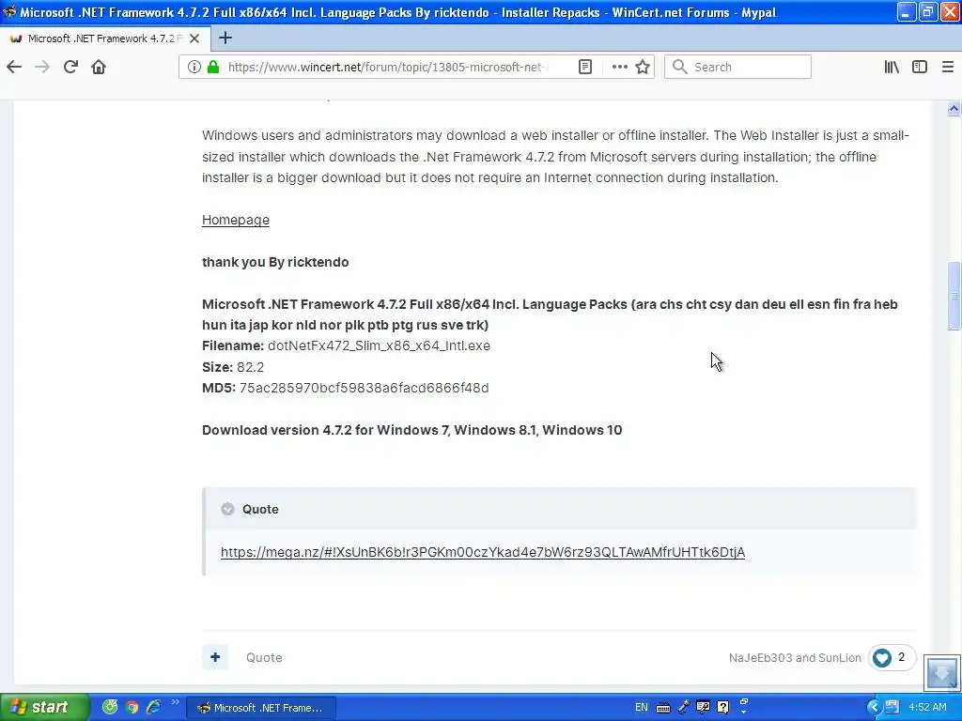The height and width of the screenshot is (721, 962).
Task: Collapse the Quote block via its chevron
Action: pos(227,509)
